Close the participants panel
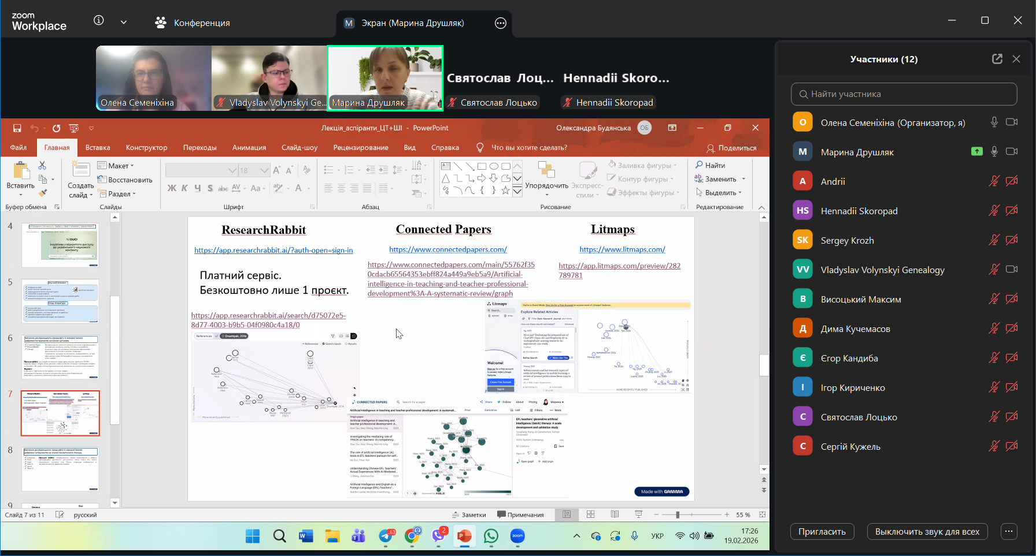The image size is (1036, 556). coord(1016,59)
